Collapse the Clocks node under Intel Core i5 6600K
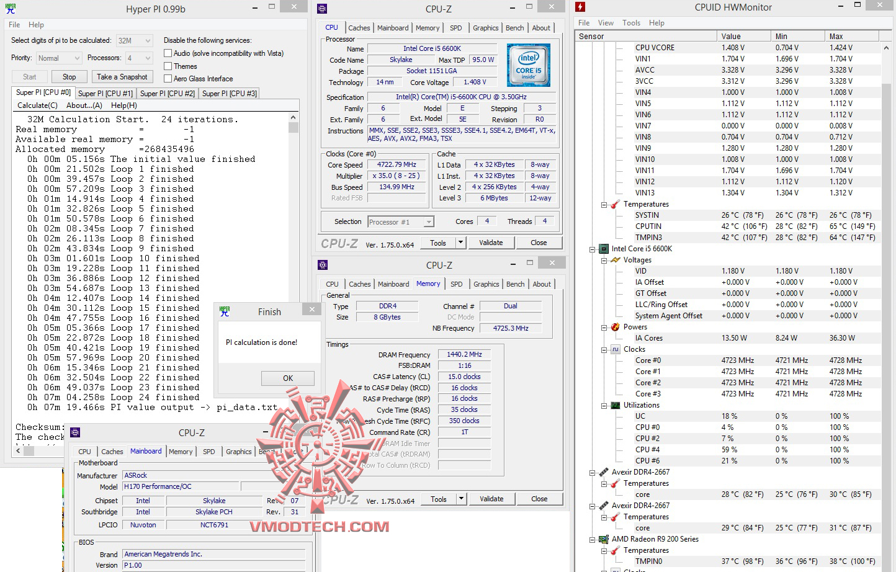The image size is (896, 572). pos(604,350)
